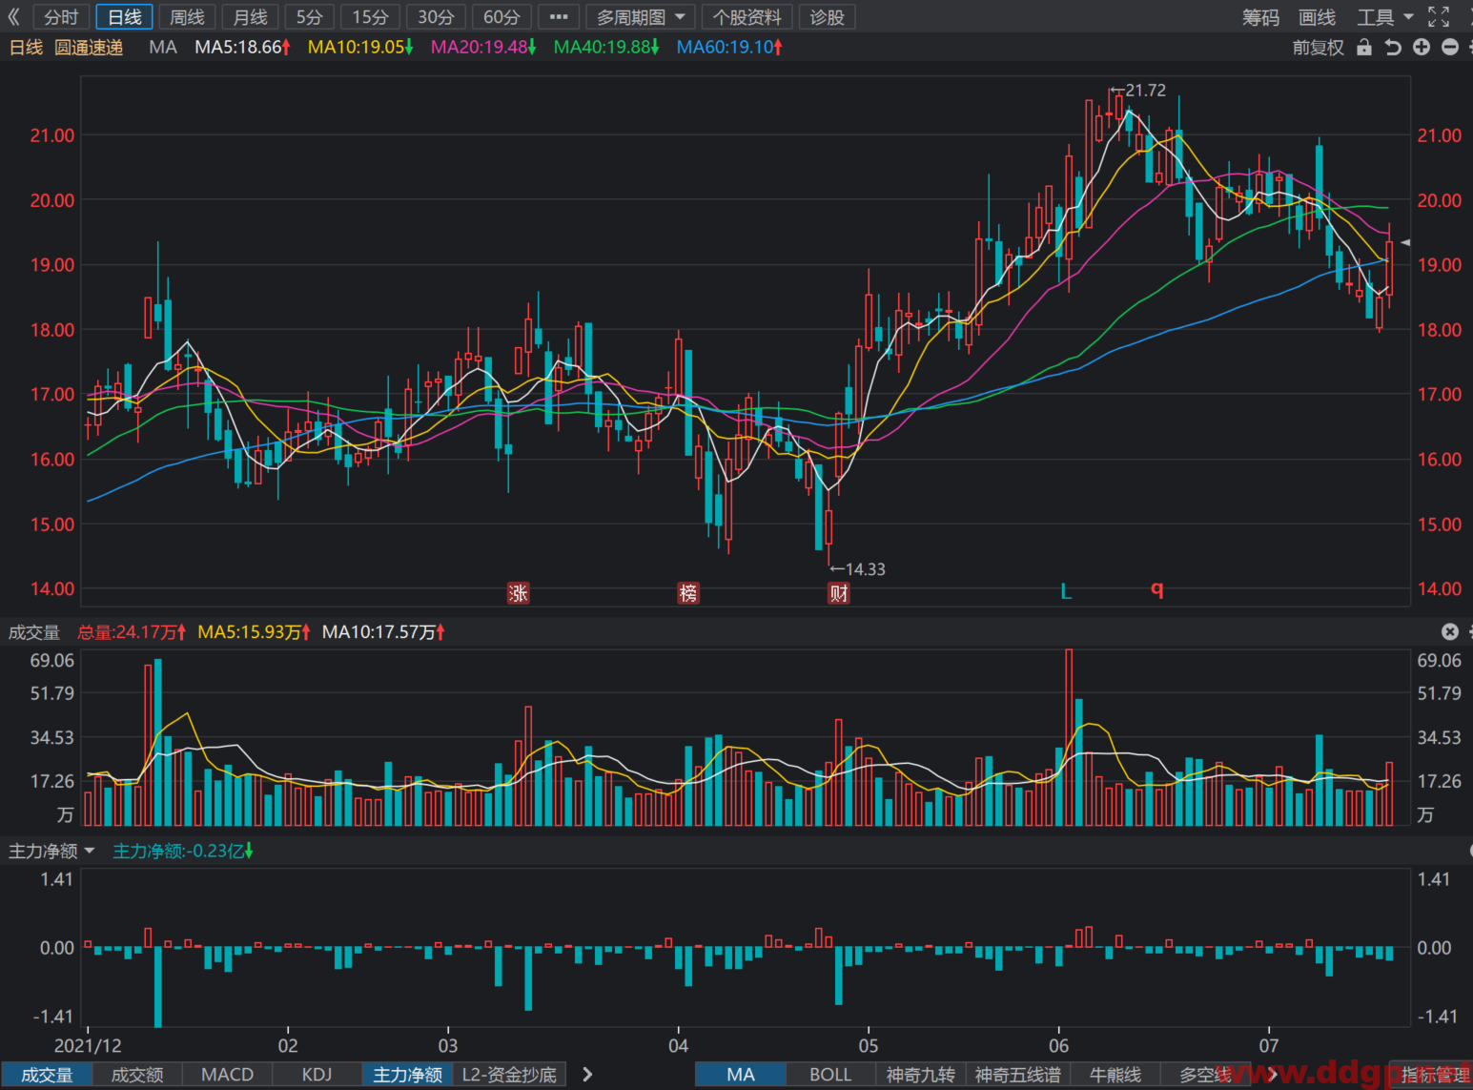Image resolution: width=1473 pixels, height=1090 pixels.
Task: Close the 成交量 volume panel
Action: pyautogui.click(x=1450, y=631)
